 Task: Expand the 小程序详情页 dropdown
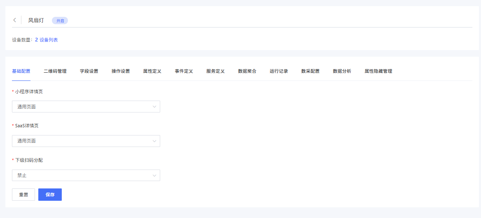(86, 107)
